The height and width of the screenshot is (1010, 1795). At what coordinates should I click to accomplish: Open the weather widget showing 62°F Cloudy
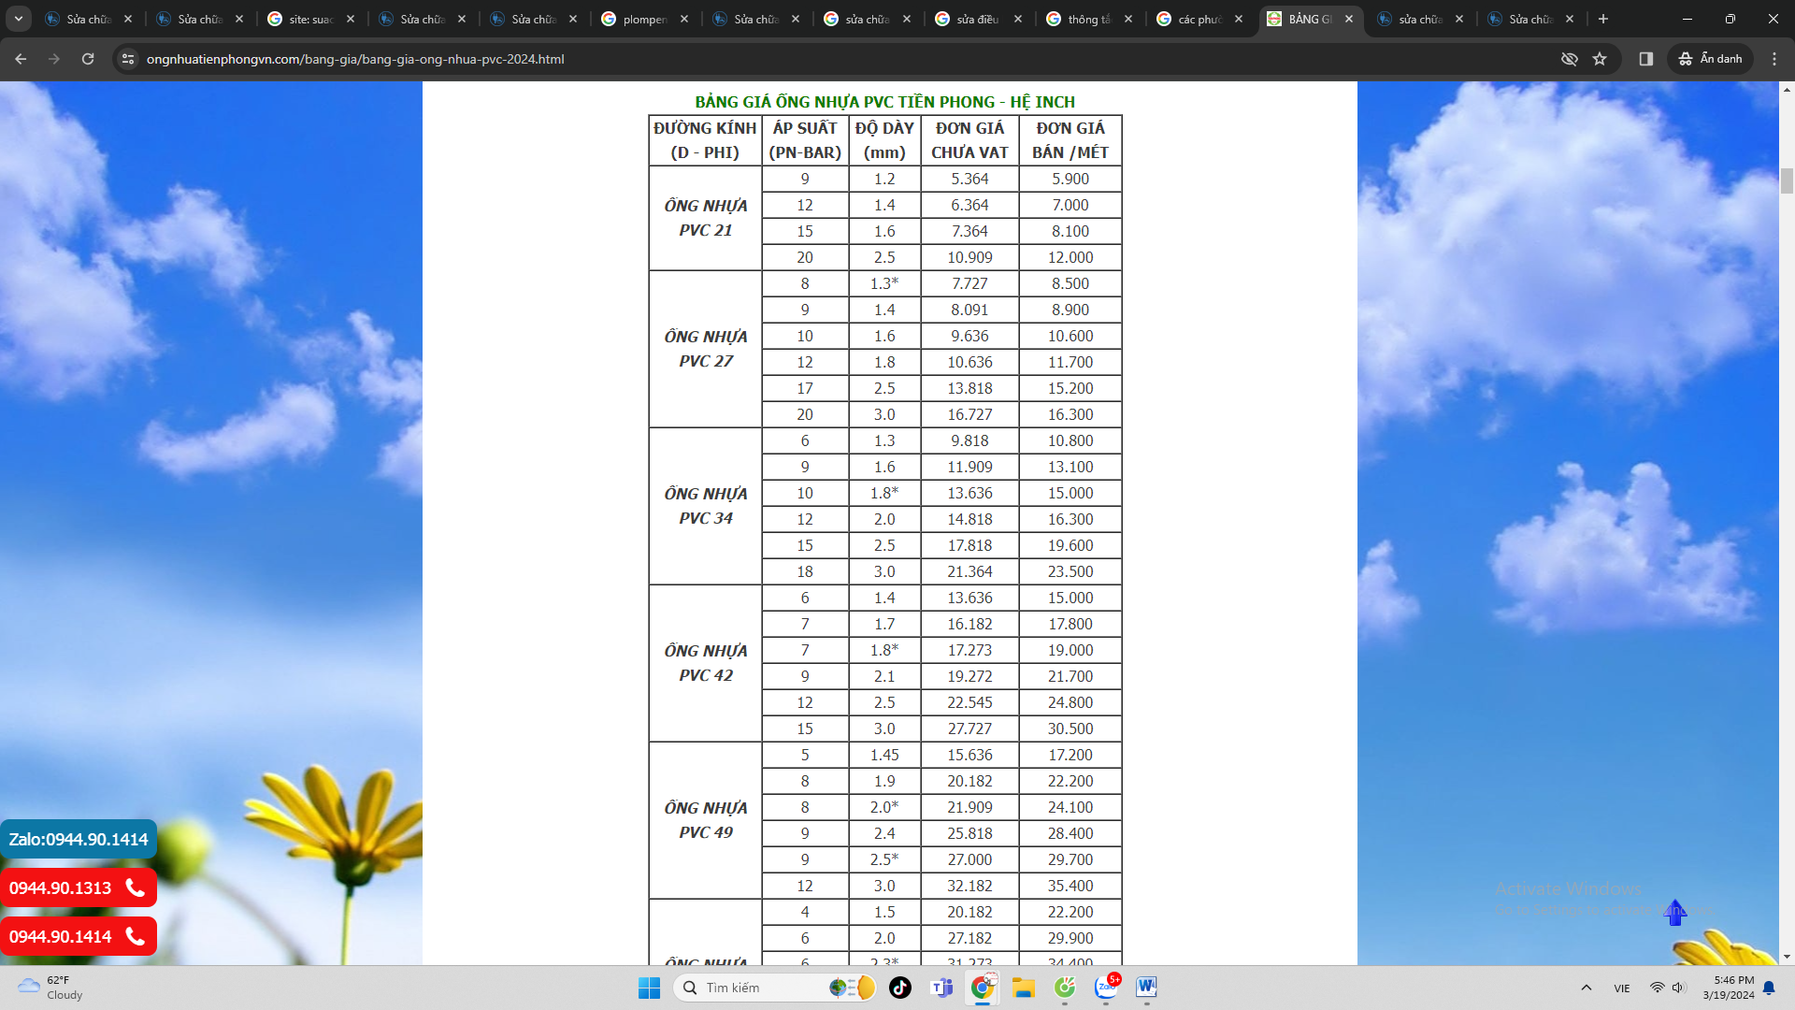coord(51,988)
